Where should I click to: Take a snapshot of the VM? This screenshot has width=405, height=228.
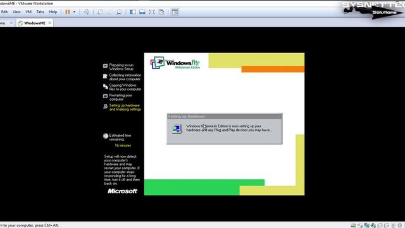pos(100,12)
